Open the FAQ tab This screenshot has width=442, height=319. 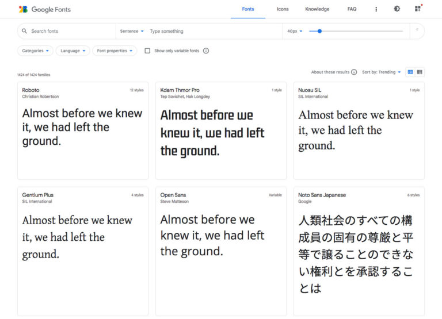tap(352, 9)
